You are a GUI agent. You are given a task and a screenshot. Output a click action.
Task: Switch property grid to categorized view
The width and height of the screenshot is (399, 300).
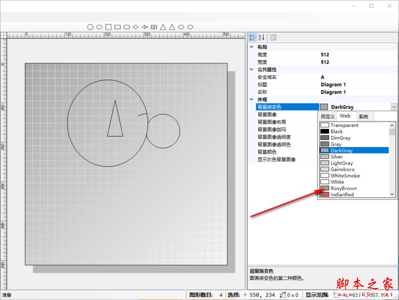253,37
